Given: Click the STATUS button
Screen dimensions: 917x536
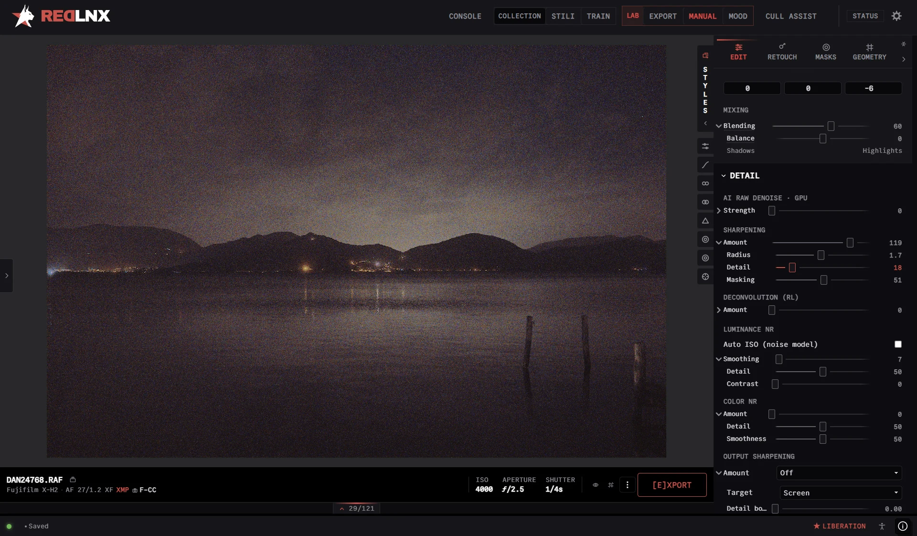Looking at the screenshot, I should point(865,16).
